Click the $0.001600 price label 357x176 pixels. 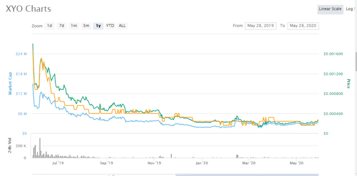coord(333,54)
